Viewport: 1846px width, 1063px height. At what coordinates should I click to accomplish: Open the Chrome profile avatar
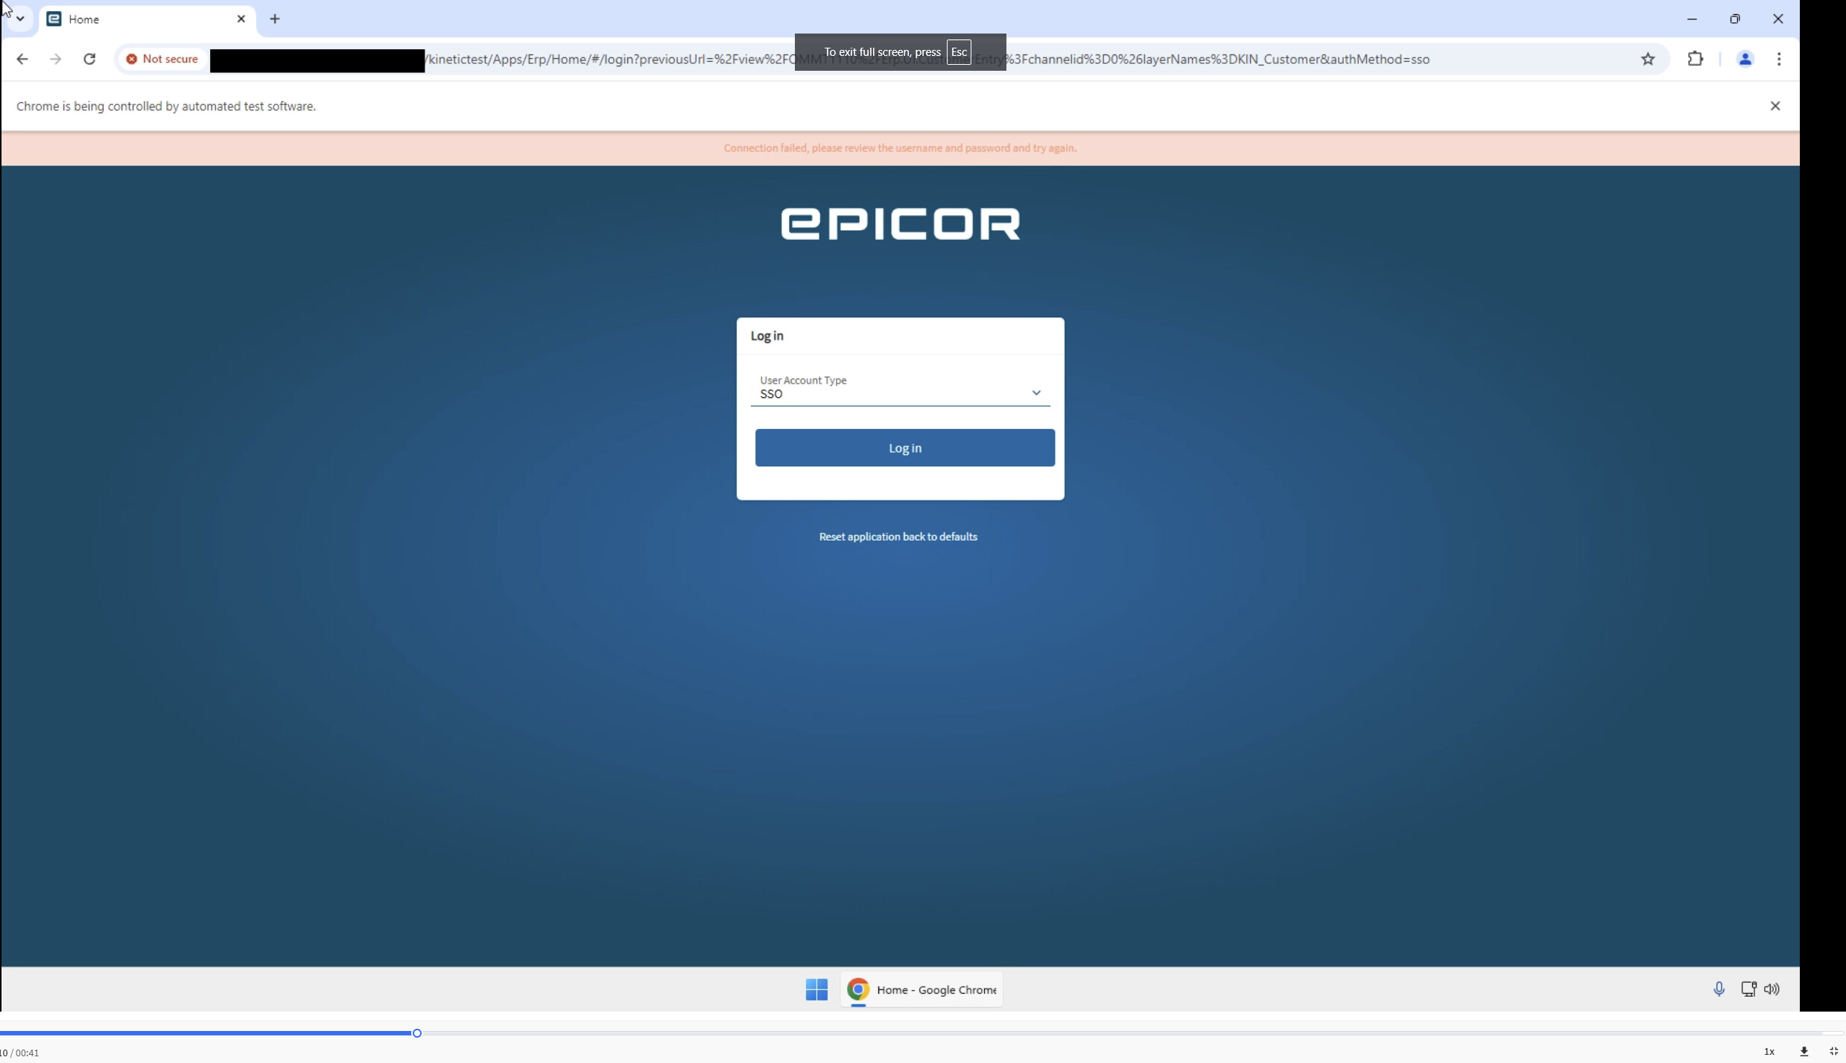[x=1745, y=59]
